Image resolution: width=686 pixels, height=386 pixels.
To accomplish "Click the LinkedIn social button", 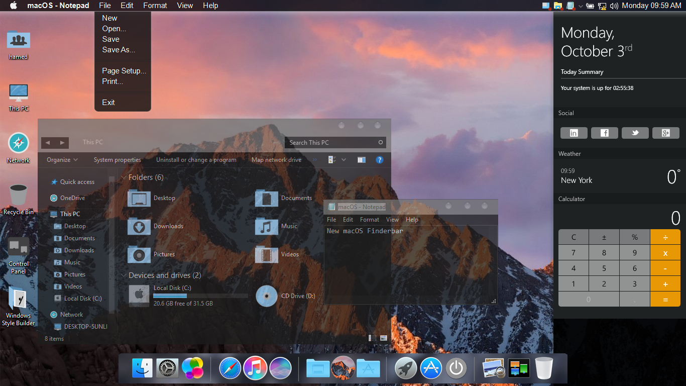I will pos(574,133).
